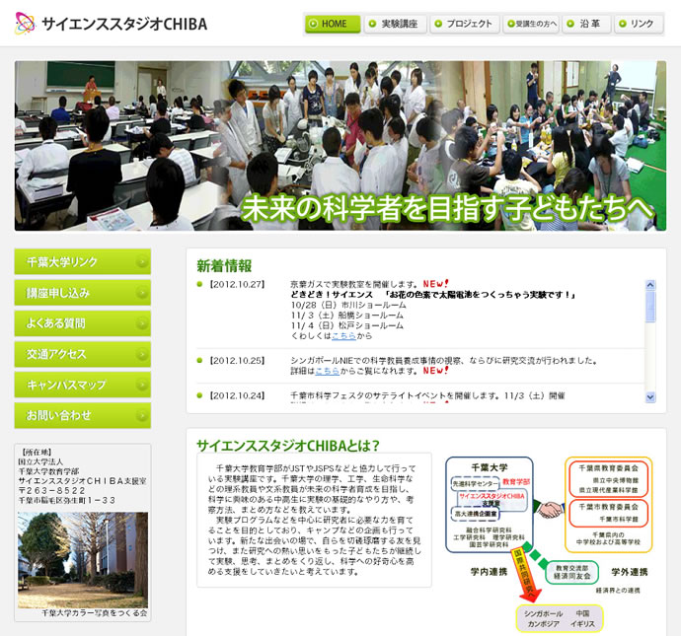
Task: Select the 沿革 navigation button
Action: click(x=590, y=24)
